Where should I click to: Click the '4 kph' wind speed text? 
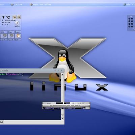click(x=17, y=26)
